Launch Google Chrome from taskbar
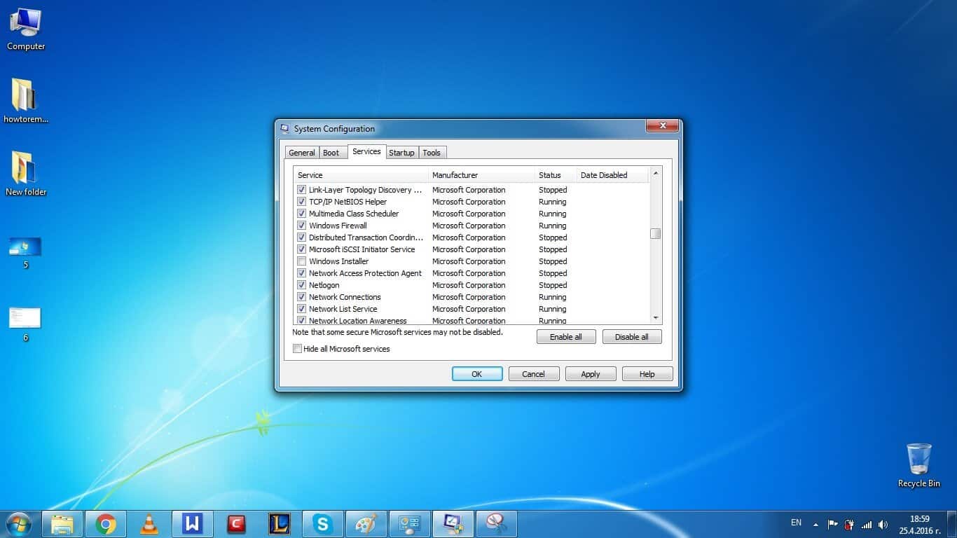This screenshot has height=538, width=957. click(x=106, y=524)
